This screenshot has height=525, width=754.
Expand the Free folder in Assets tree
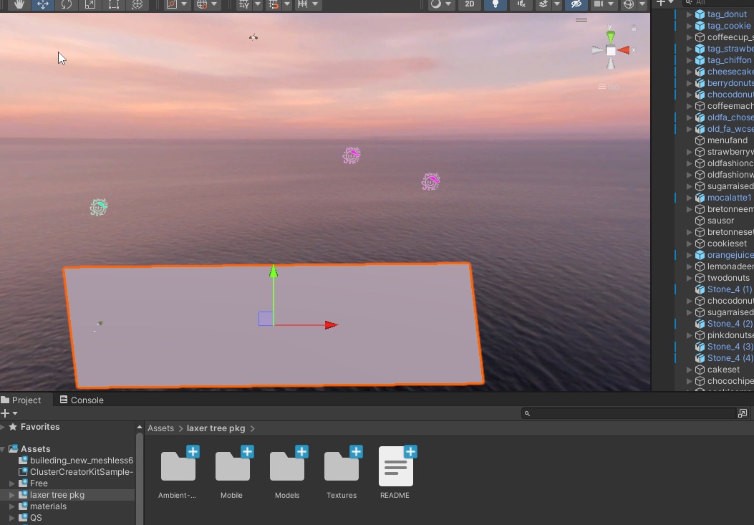pos(11,483)
